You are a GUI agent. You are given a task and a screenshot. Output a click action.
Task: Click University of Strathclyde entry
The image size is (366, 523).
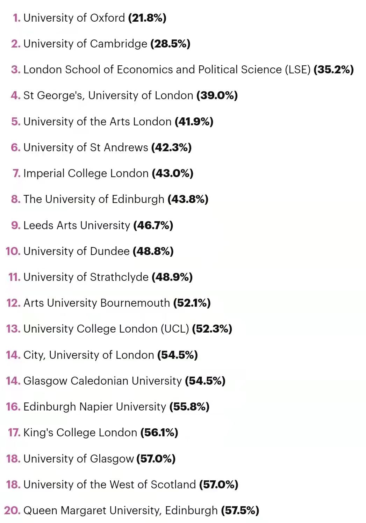(x=101, y=277)
